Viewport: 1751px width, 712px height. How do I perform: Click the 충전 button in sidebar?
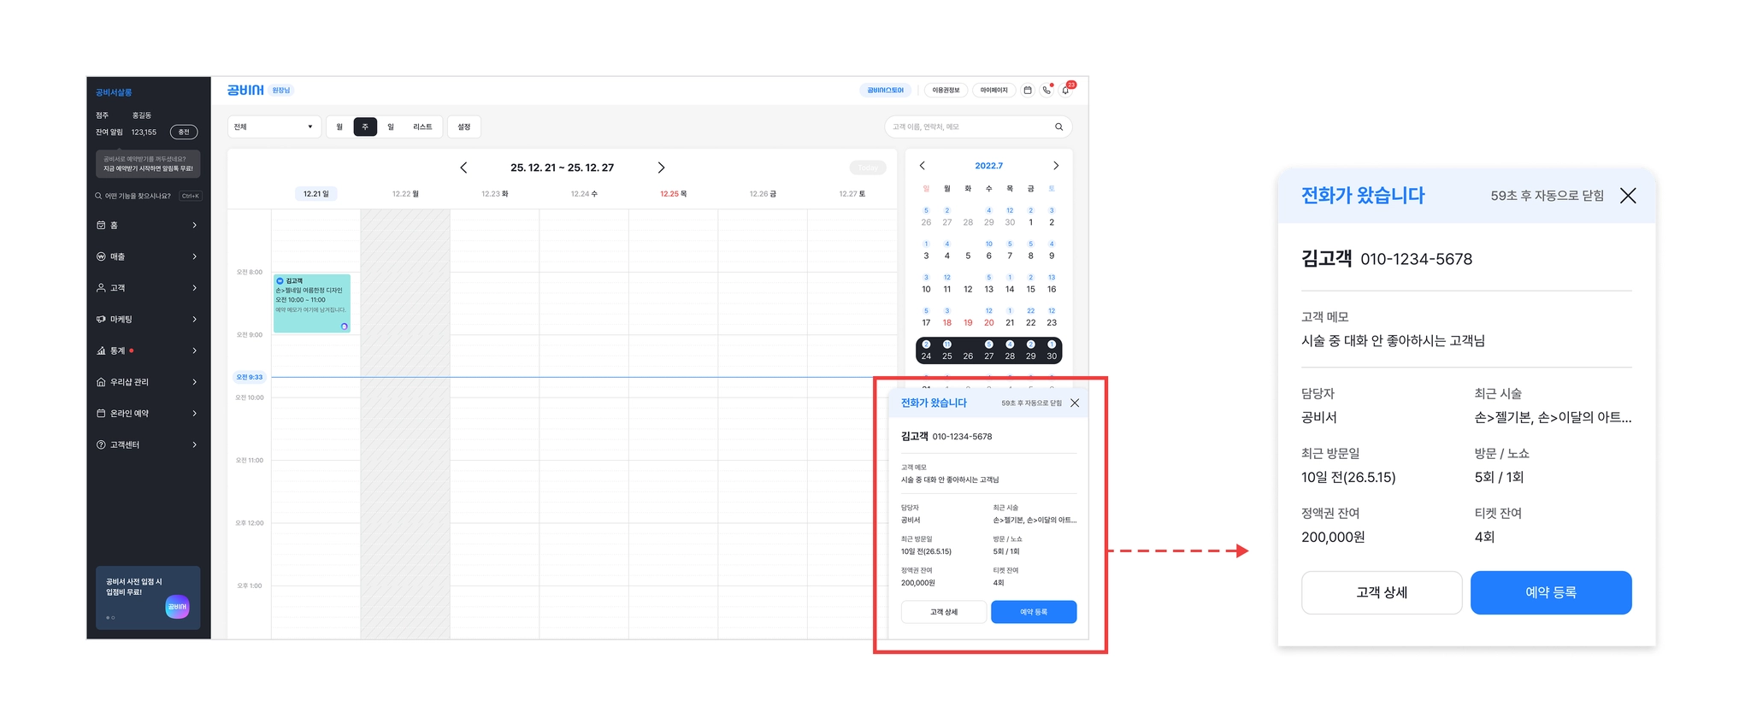[184, 132]
